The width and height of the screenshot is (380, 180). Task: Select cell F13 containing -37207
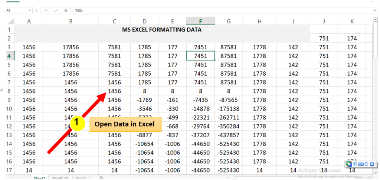(200, 135)
